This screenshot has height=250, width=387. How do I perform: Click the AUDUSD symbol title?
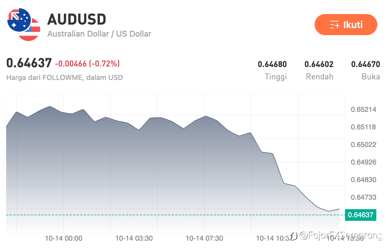77,20
